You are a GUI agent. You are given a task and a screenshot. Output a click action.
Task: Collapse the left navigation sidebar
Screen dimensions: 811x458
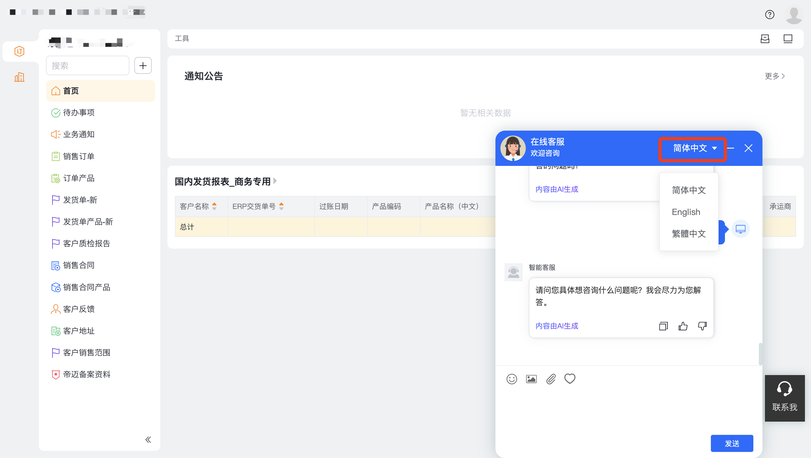pos(148,440)
